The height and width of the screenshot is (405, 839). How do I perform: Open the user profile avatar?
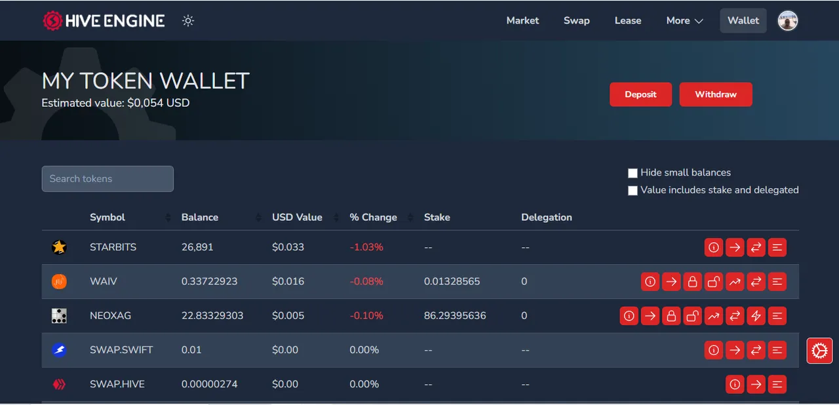[788, 21]
